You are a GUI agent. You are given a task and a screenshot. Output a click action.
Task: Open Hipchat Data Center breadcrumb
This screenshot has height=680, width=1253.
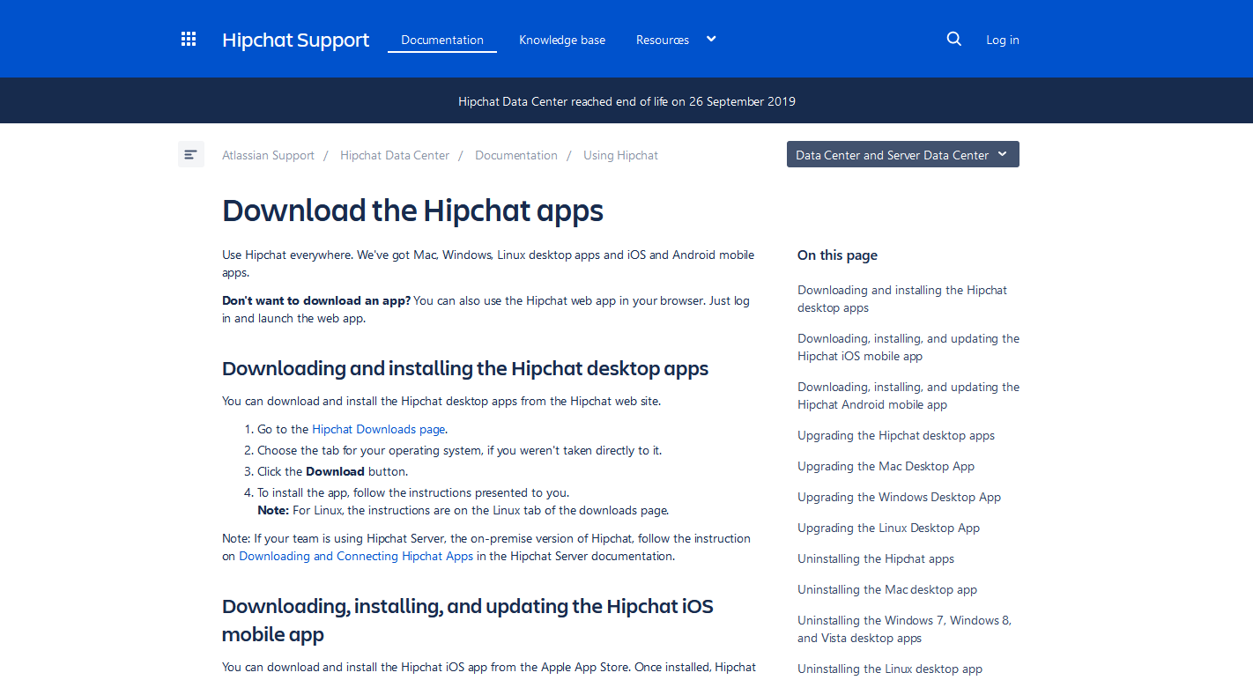[x=395, y=155]
